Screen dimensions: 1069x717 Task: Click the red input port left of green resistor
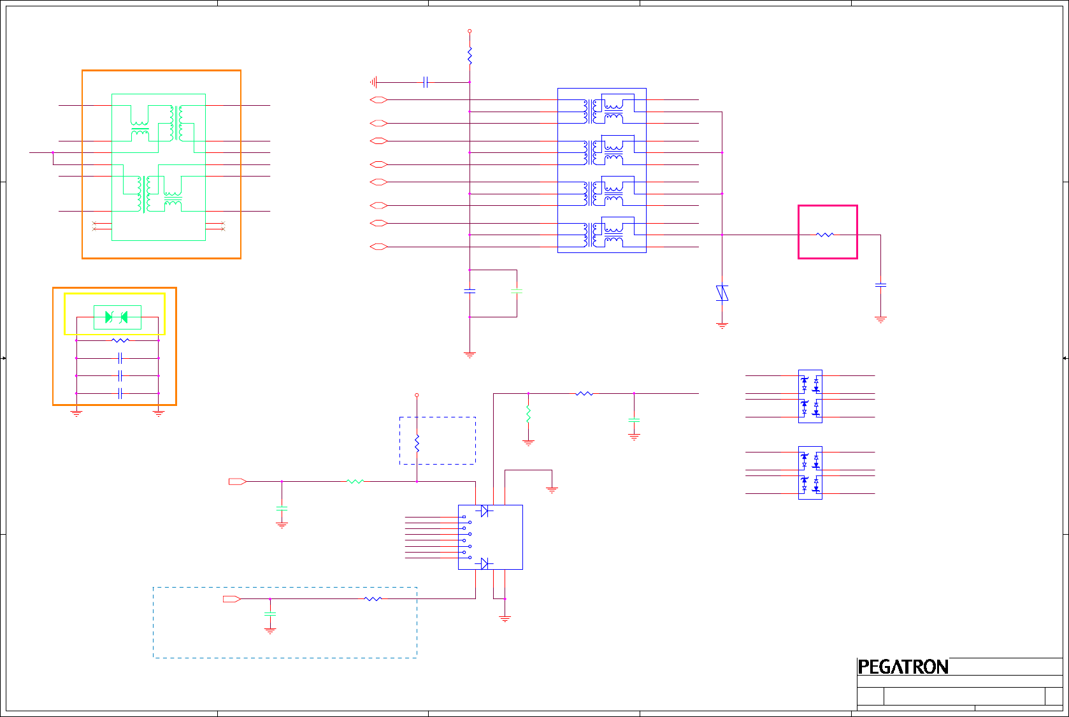[x=238, y=481]
